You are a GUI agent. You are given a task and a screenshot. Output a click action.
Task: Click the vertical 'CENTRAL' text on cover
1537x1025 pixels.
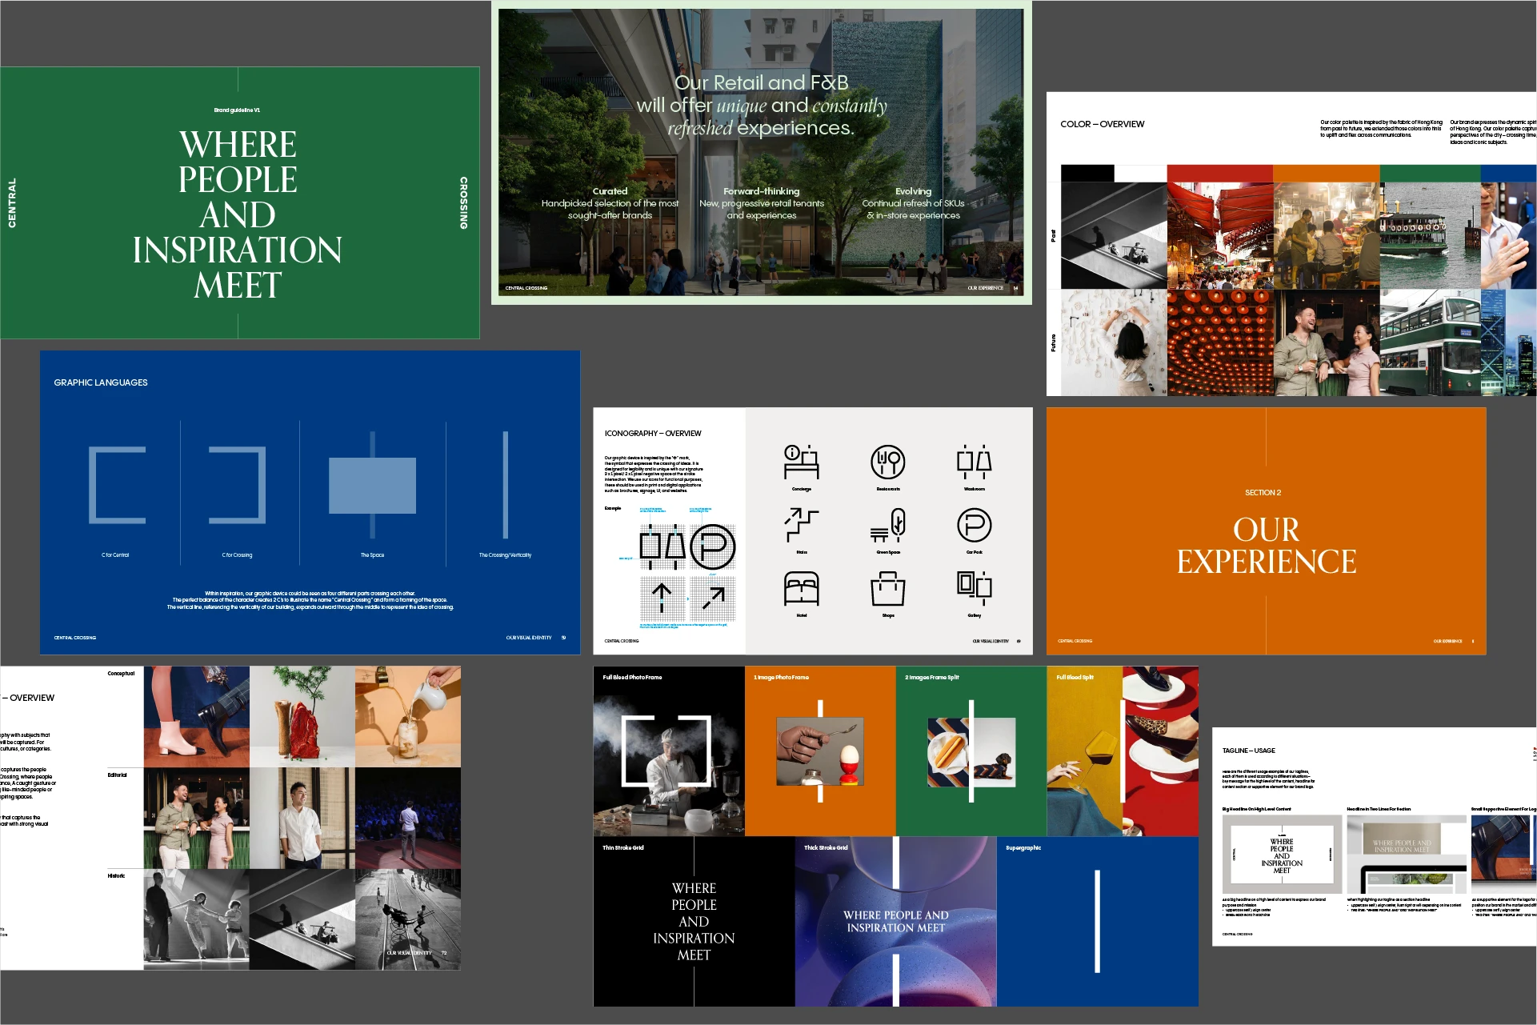(x=11, y=202)
